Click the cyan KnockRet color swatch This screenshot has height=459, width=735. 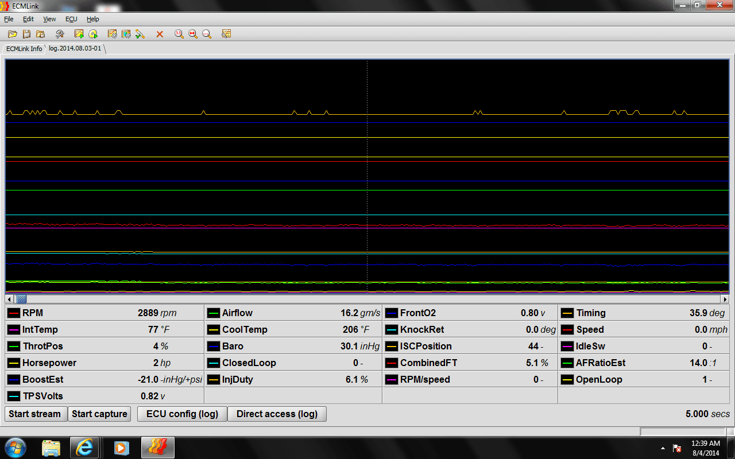click(x=392, y=330)
